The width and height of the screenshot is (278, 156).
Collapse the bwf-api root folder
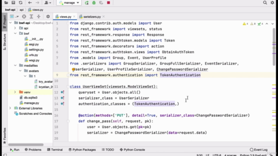(x=10, y=23)
